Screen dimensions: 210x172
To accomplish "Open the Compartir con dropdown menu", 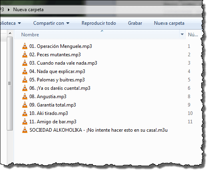I will pos(51,23).
